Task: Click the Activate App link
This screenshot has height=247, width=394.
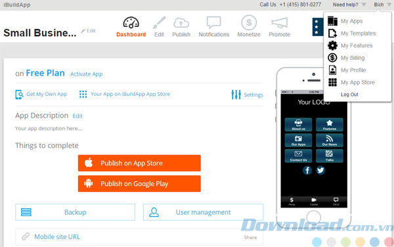Action: click(x=86, y=74)
